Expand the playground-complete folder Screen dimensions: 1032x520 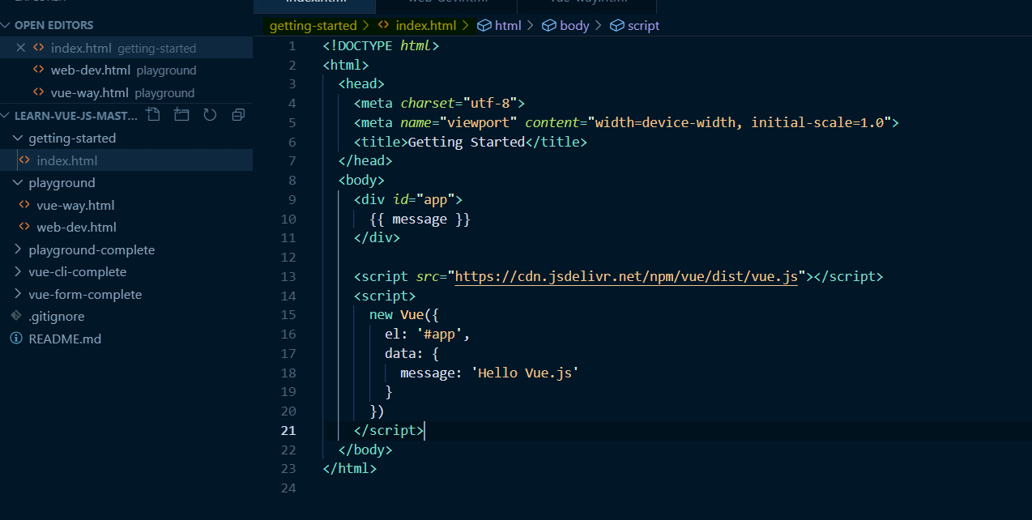(x=19, y=249)
